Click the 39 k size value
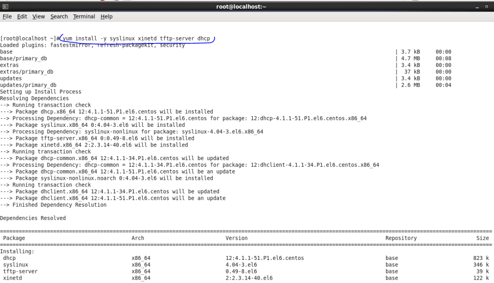The width and height of the screenshot is (494, 283). click(x=482, y=271)
